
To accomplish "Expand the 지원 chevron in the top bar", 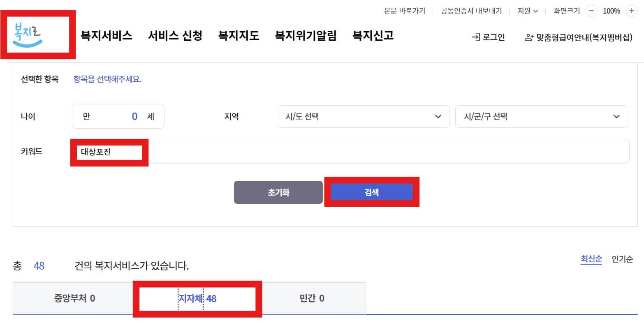I will 536,11.
